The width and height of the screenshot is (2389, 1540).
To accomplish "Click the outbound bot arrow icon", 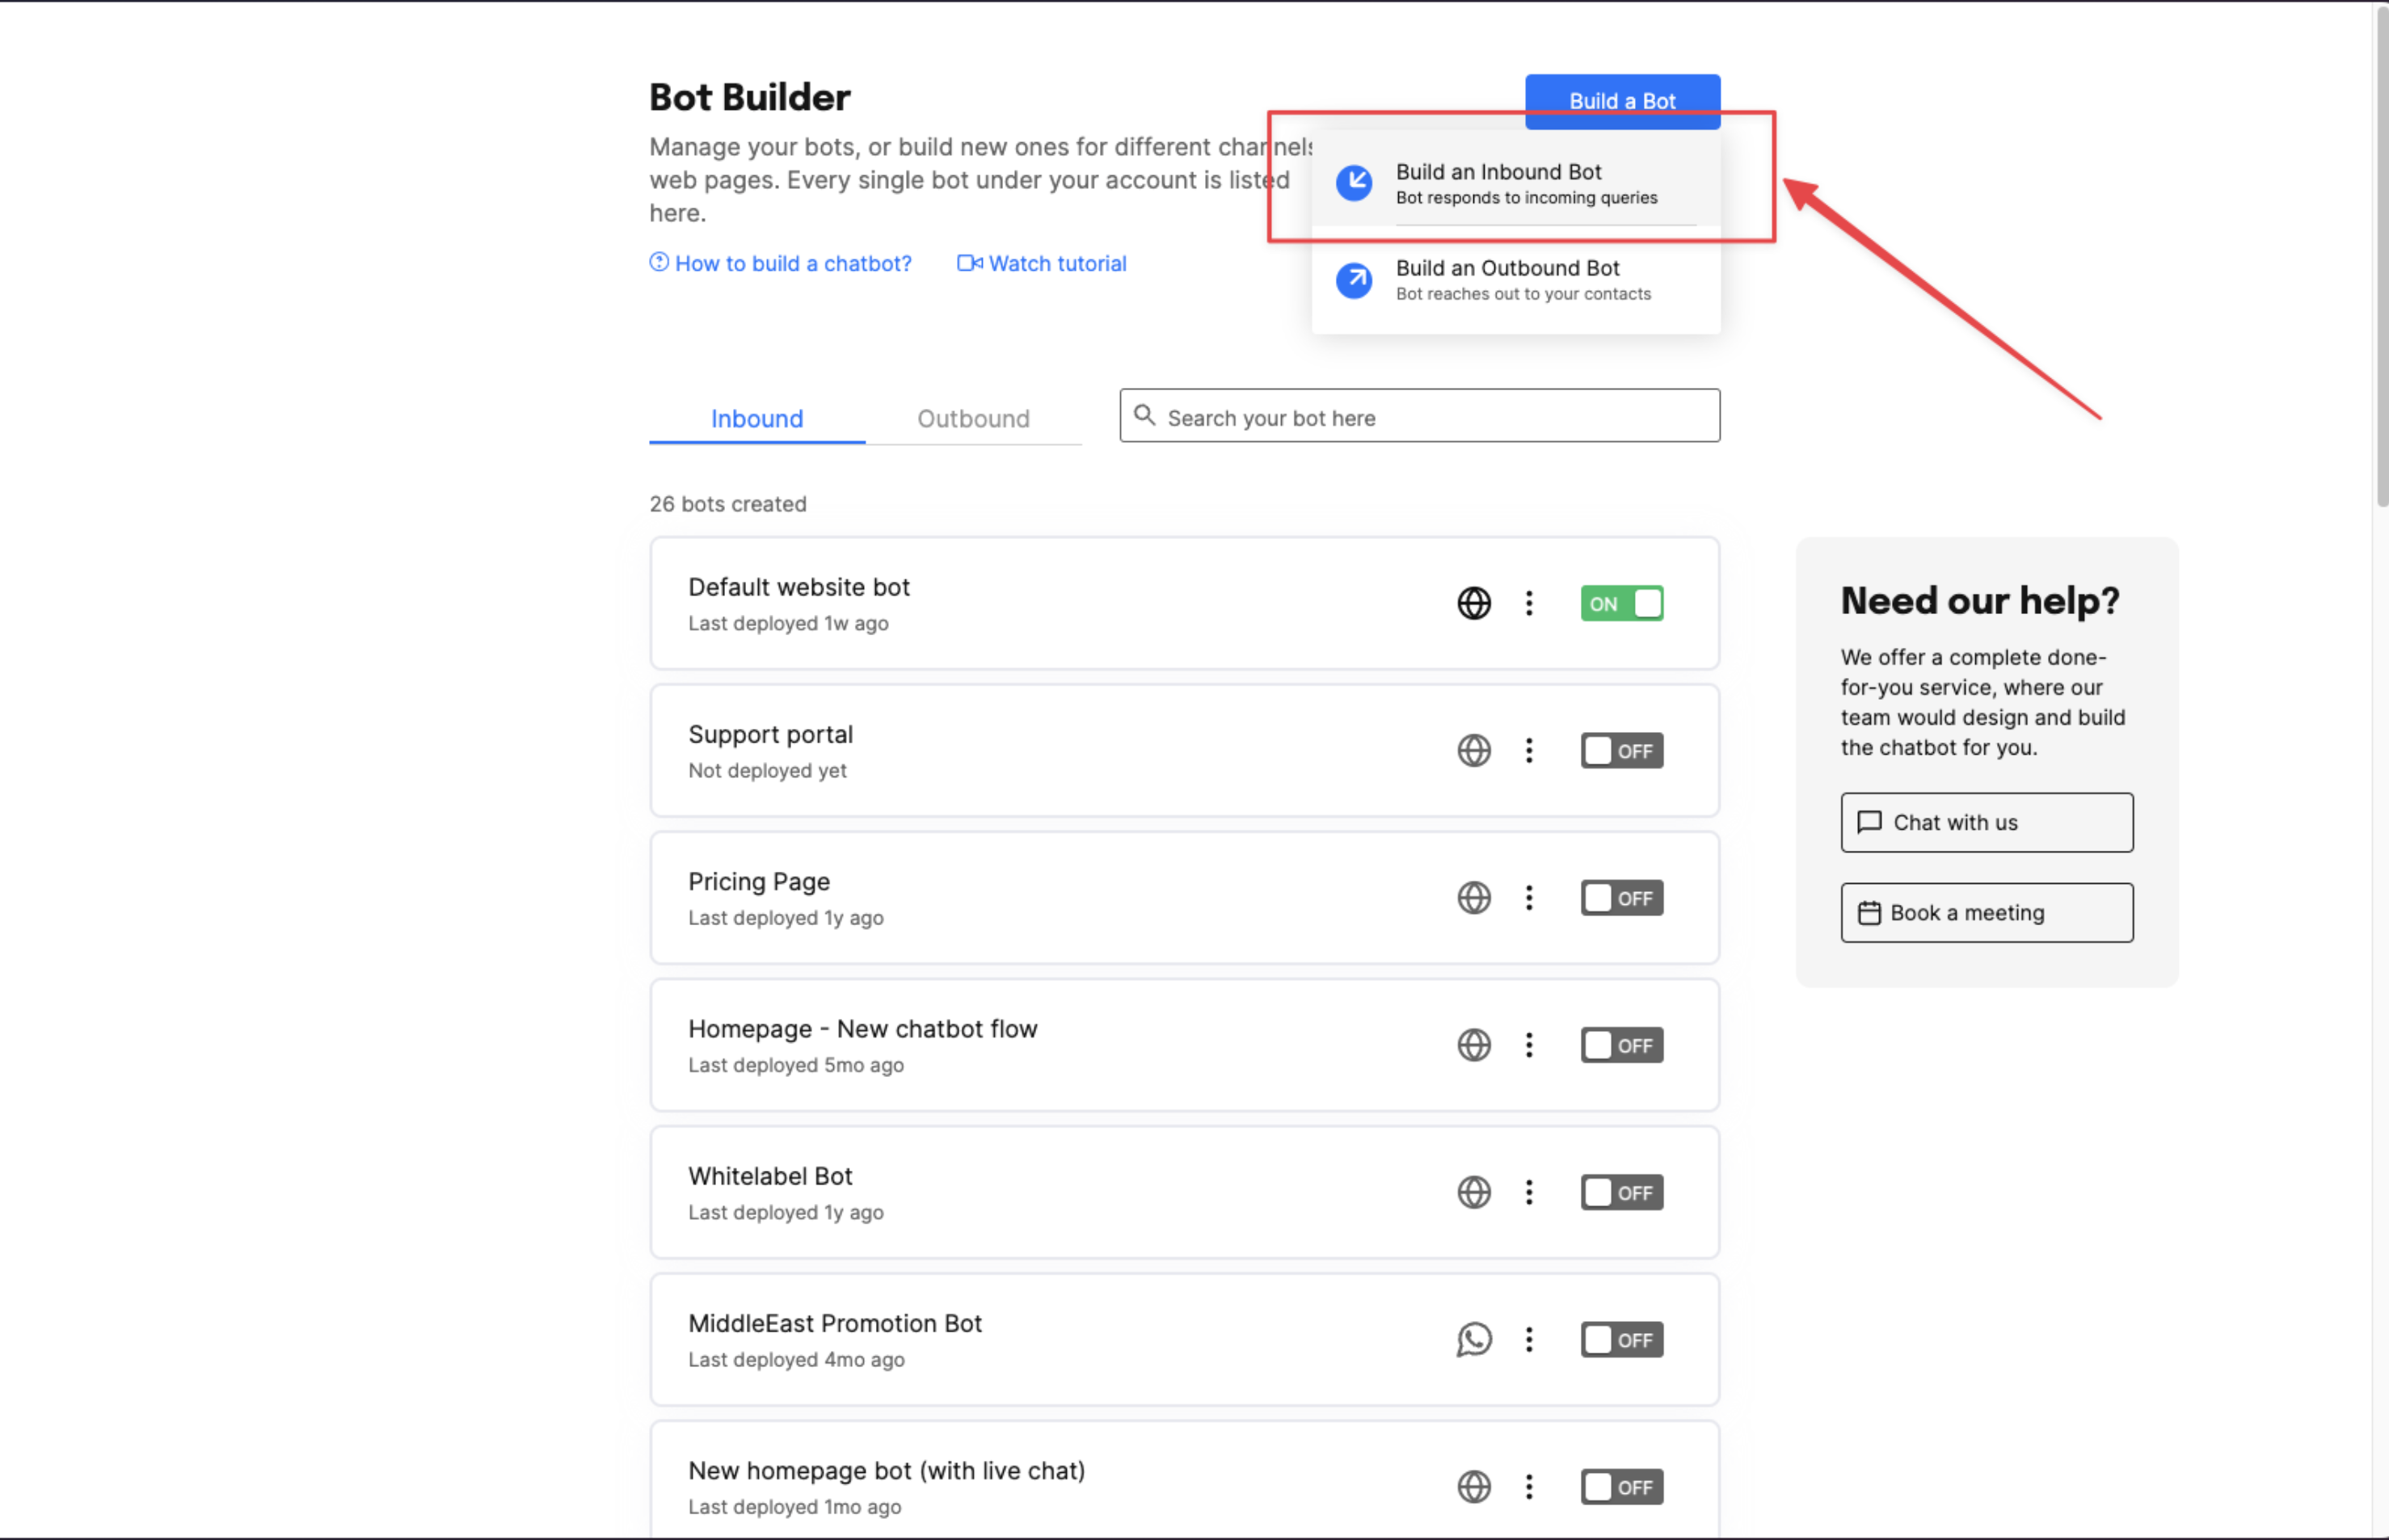I will pos(1354,280).
